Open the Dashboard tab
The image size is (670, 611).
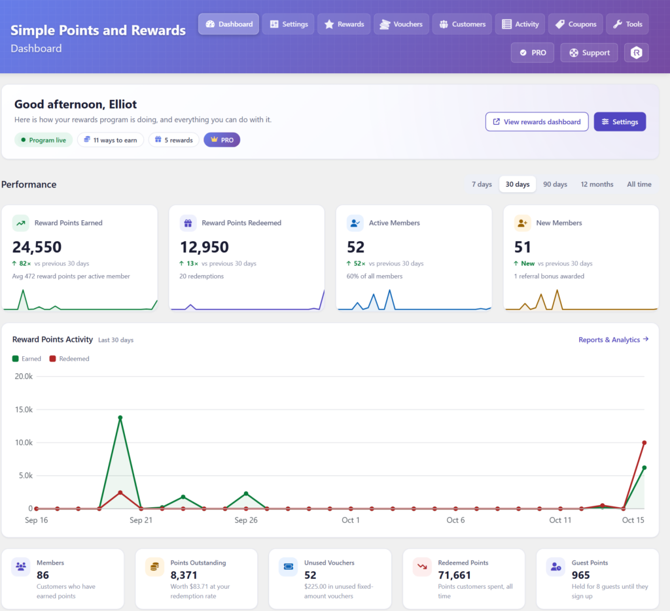click(228, 24)
